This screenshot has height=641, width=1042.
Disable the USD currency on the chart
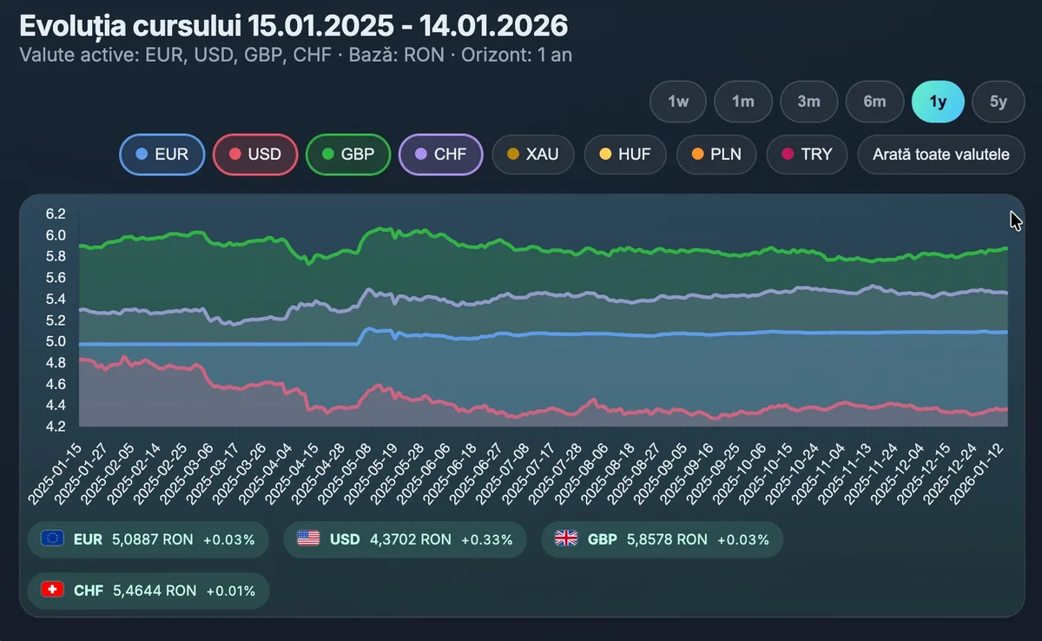pos(255,155)
